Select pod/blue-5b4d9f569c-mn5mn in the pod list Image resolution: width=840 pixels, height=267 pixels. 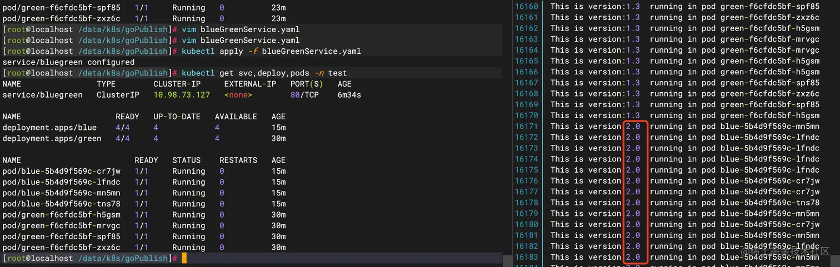[61, 193]
